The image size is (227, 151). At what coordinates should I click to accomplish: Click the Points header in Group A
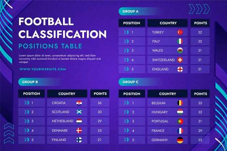(200, 23)
